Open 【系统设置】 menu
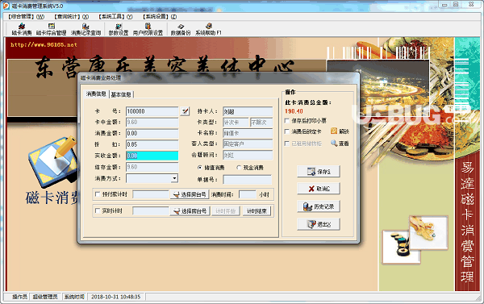Screen dimensions: 484x304 tap(160, 17)
